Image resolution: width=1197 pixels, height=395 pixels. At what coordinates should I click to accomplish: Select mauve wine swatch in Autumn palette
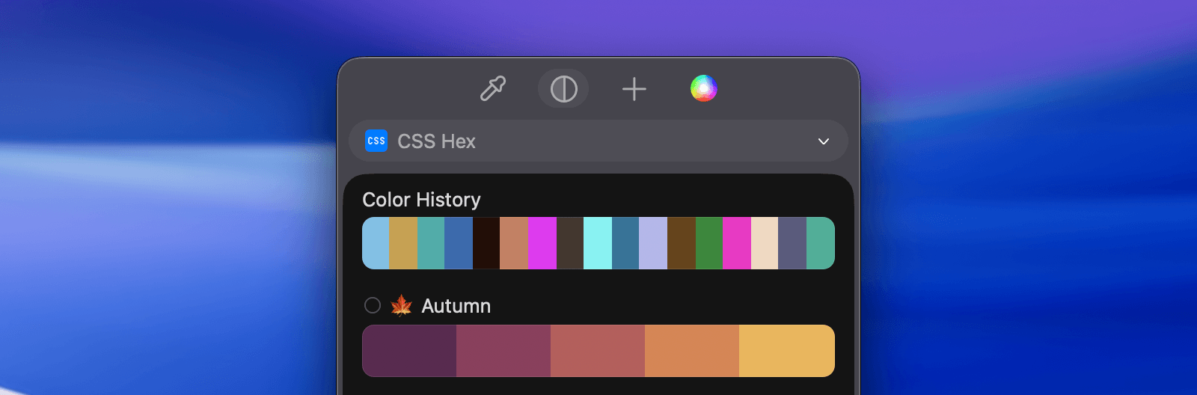[503, 351]
